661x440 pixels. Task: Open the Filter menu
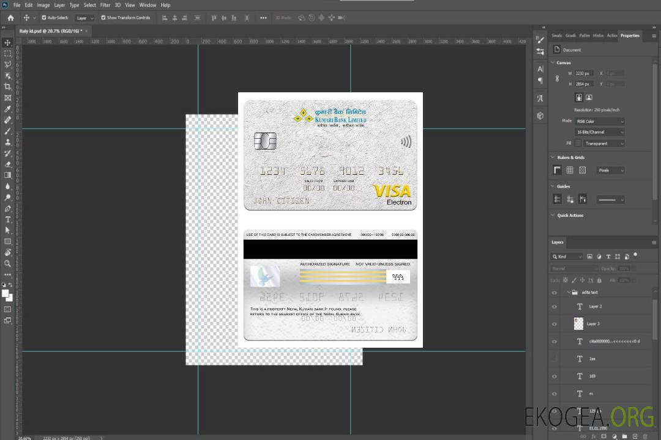click(105, 5)
